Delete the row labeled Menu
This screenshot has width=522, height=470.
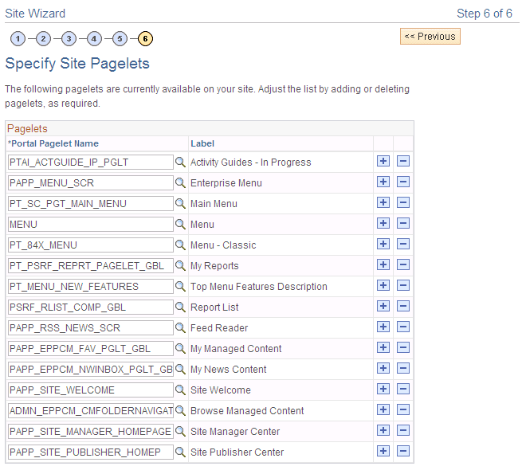tap(403, 223)
